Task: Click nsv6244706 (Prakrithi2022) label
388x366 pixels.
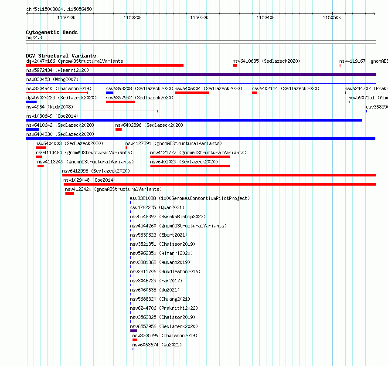Action: pyautogui.click(x=164, y=308)
